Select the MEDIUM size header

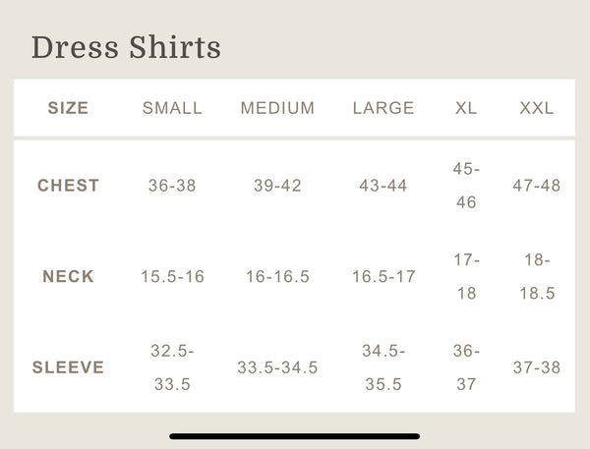click(277, 108)
